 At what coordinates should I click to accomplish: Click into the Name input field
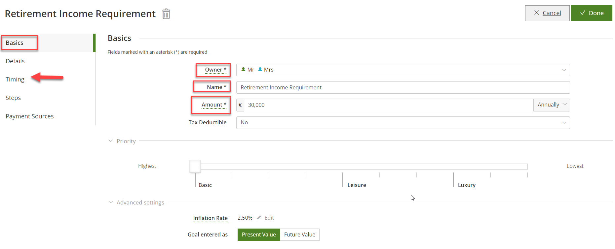(x=403, y=87)
